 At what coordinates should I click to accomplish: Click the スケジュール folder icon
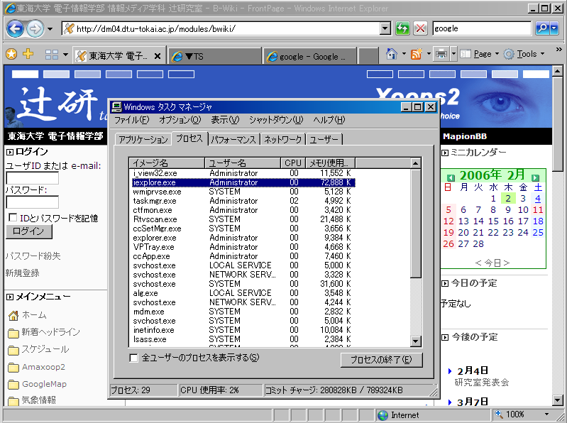(13, 350)
